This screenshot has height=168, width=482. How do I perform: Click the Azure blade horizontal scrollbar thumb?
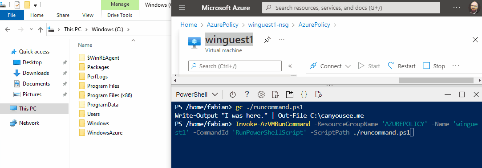(436, 80)
